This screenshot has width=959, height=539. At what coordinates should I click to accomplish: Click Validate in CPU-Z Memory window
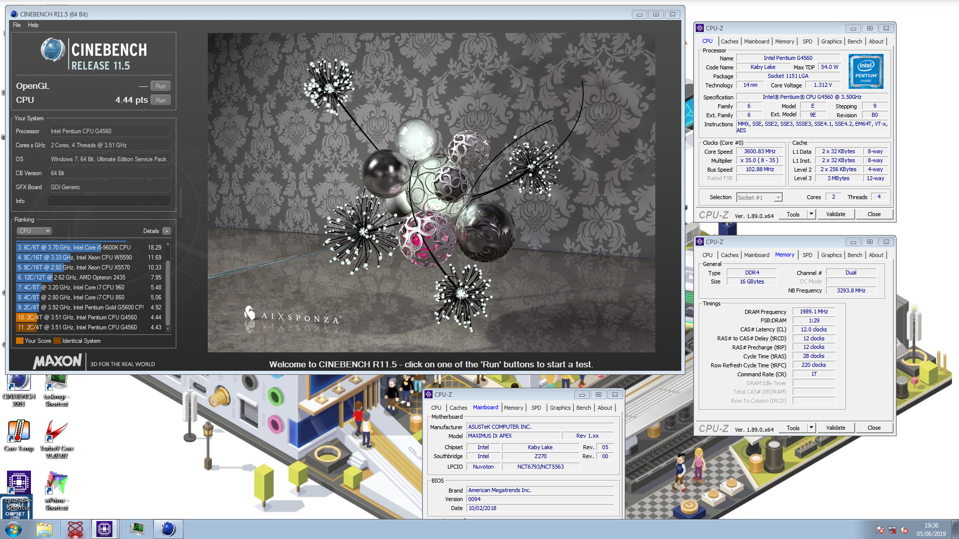tap(836, 428)
